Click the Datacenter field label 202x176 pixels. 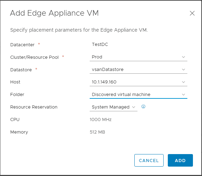[x=22, y=45]
